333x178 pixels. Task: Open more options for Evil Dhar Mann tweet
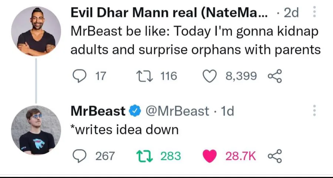(x=314, y=13)
